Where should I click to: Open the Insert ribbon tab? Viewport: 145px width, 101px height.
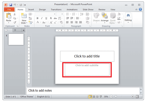(x=31, y=10)
